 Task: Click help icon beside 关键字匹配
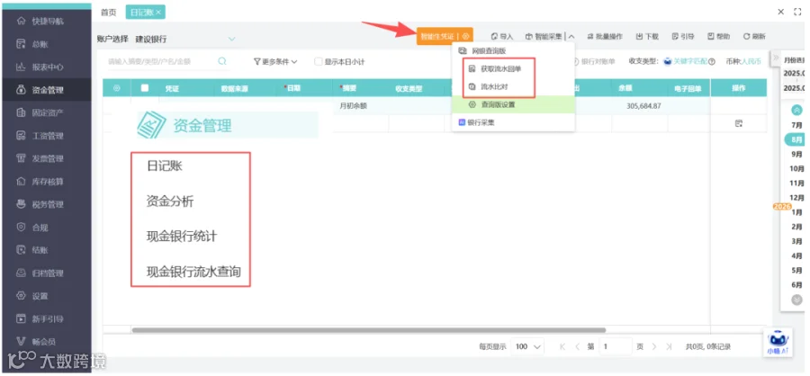[712, 61]
